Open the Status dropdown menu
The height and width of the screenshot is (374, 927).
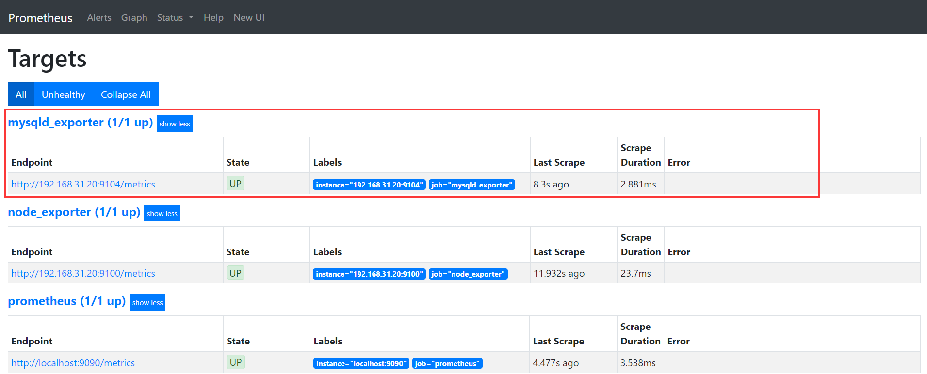(x=175, y=17)
